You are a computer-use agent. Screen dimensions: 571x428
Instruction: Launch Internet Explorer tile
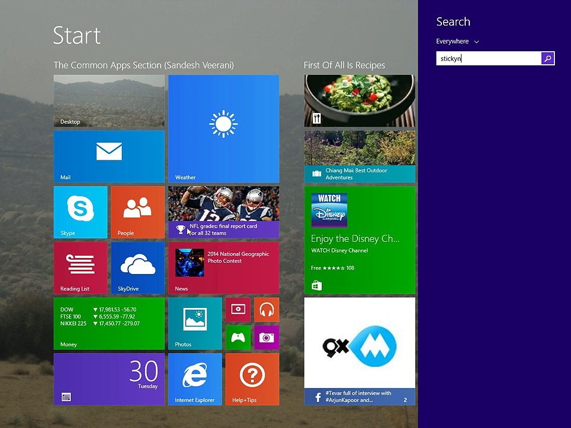(x=195, y=379)
